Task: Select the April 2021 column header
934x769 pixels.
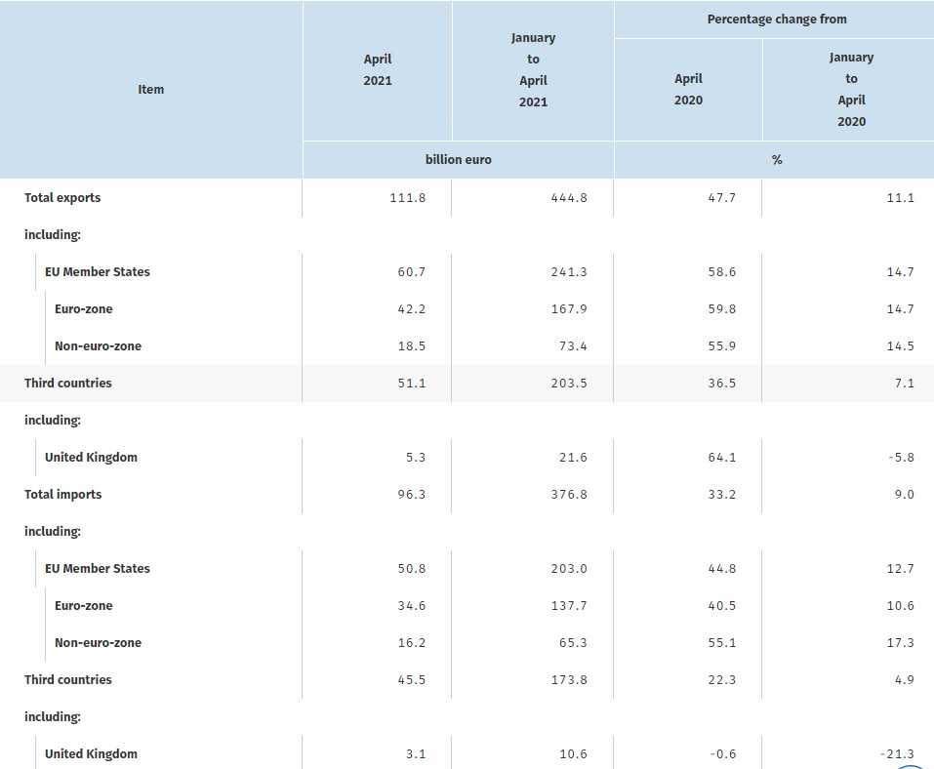Action: tap(377, 70)
